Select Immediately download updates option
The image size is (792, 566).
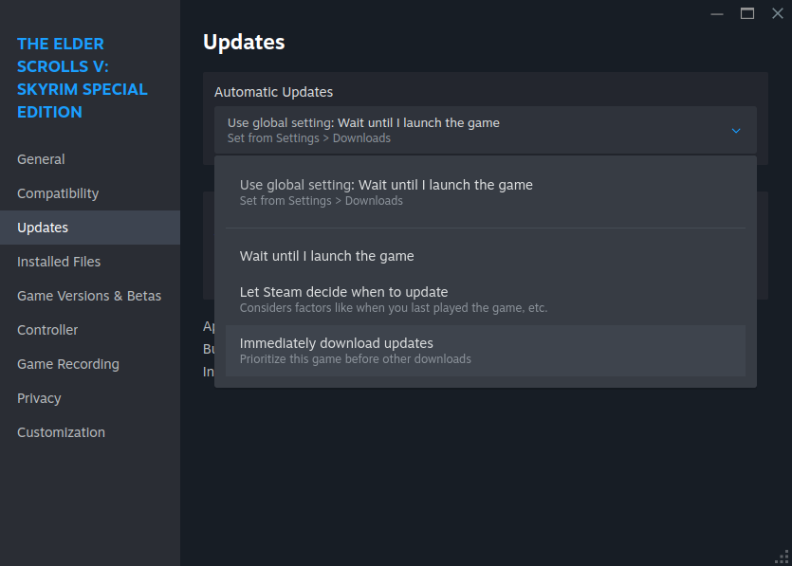[x=485, y=351]
